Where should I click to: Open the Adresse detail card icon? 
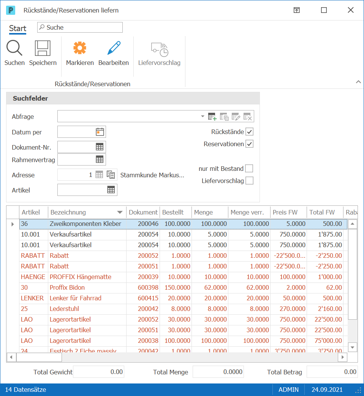point(111,175)
